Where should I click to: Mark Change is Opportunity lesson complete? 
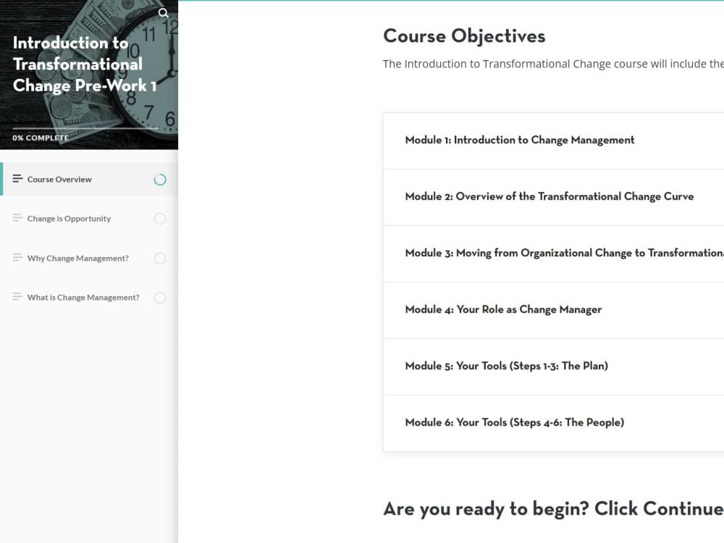pyautogui.click(x=160, y=218)
